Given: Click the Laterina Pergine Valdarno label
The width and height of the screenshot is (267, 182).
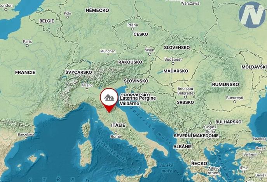Looking at the screenshot, I should (138, 101).
